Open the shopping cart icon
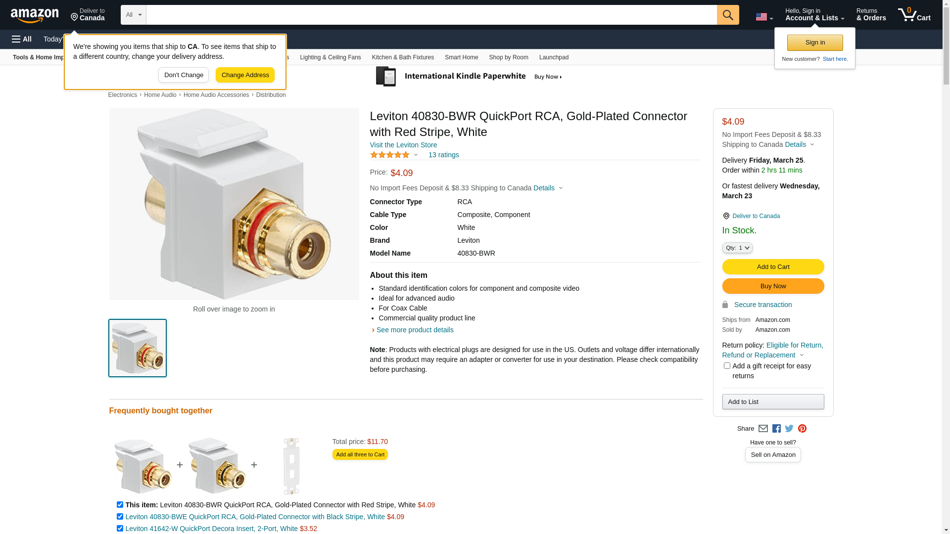The image size is (950, 534). click(914, 15)
